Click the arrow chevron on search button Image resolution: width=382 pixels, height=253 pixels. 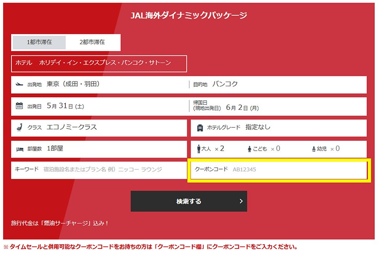241,201
